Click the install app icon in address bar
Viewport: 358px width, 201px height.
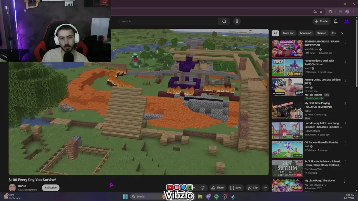[x=315, y=12]
